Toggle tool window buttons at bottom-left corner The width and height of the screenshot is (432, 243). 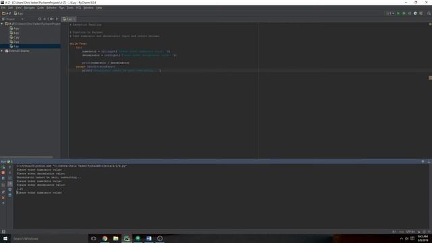pyautogui.click(x=3, y=232)
